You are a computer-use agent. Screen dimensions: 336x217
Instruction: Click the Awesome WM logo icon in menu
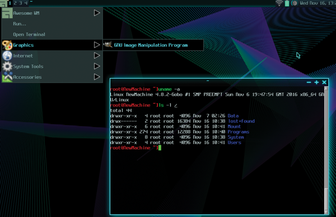click(7, 13)
